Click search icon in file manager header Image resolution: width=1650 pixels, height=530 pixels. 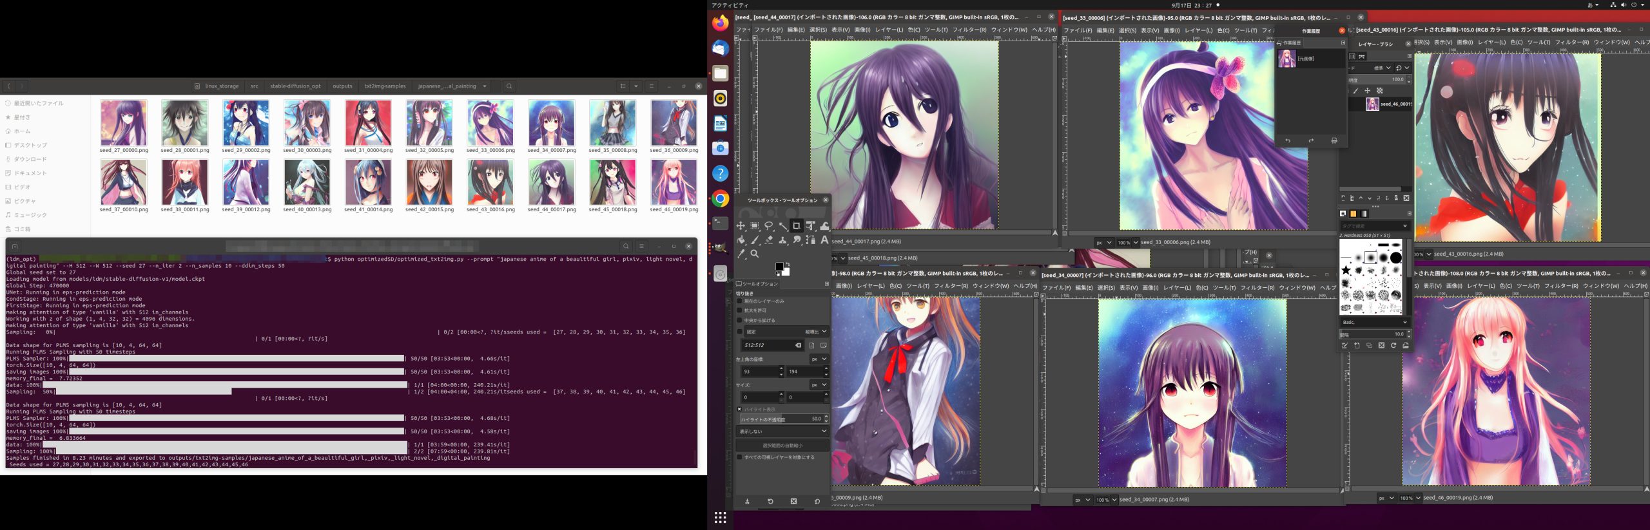(509, 86)
